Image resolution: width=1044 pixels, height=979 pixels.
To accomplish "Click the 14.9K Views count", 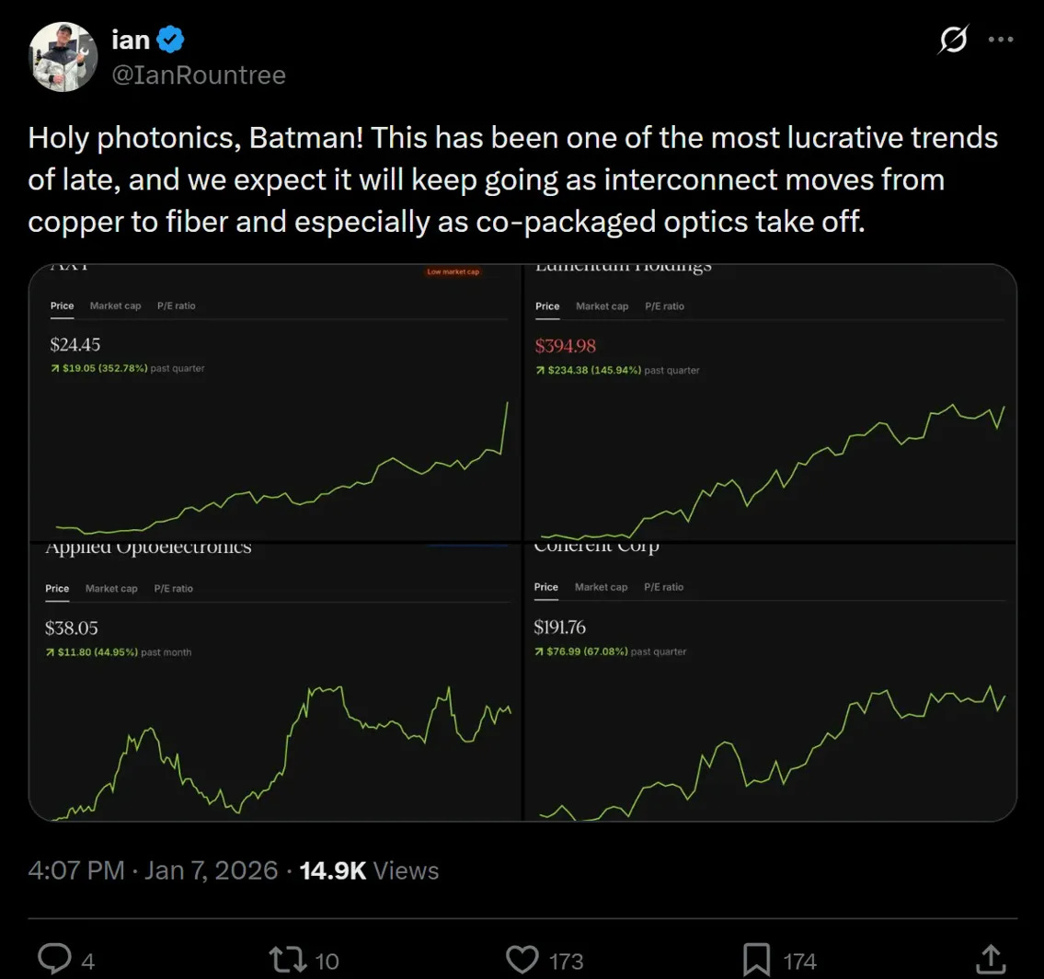I will (x=369, y=870).
